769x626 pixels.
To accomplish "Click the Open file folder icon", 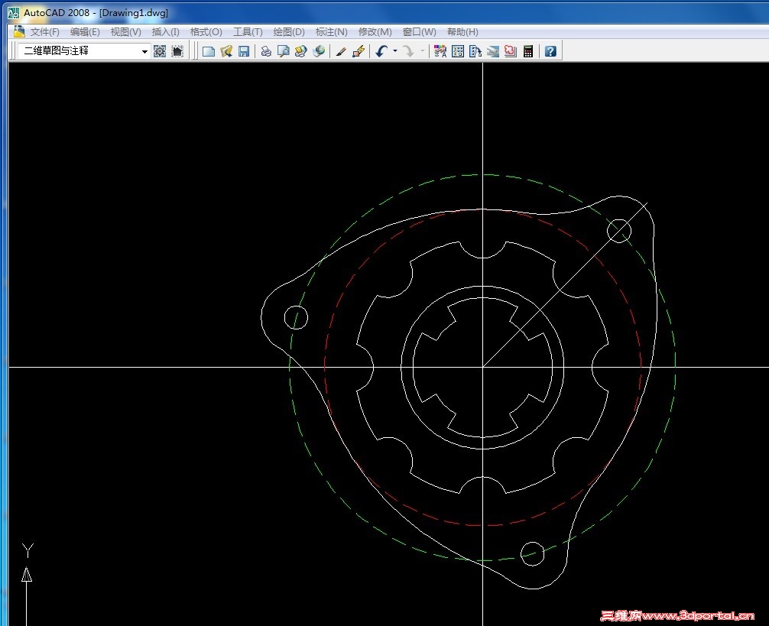I will pyautogui.click(x=226, y=51).
